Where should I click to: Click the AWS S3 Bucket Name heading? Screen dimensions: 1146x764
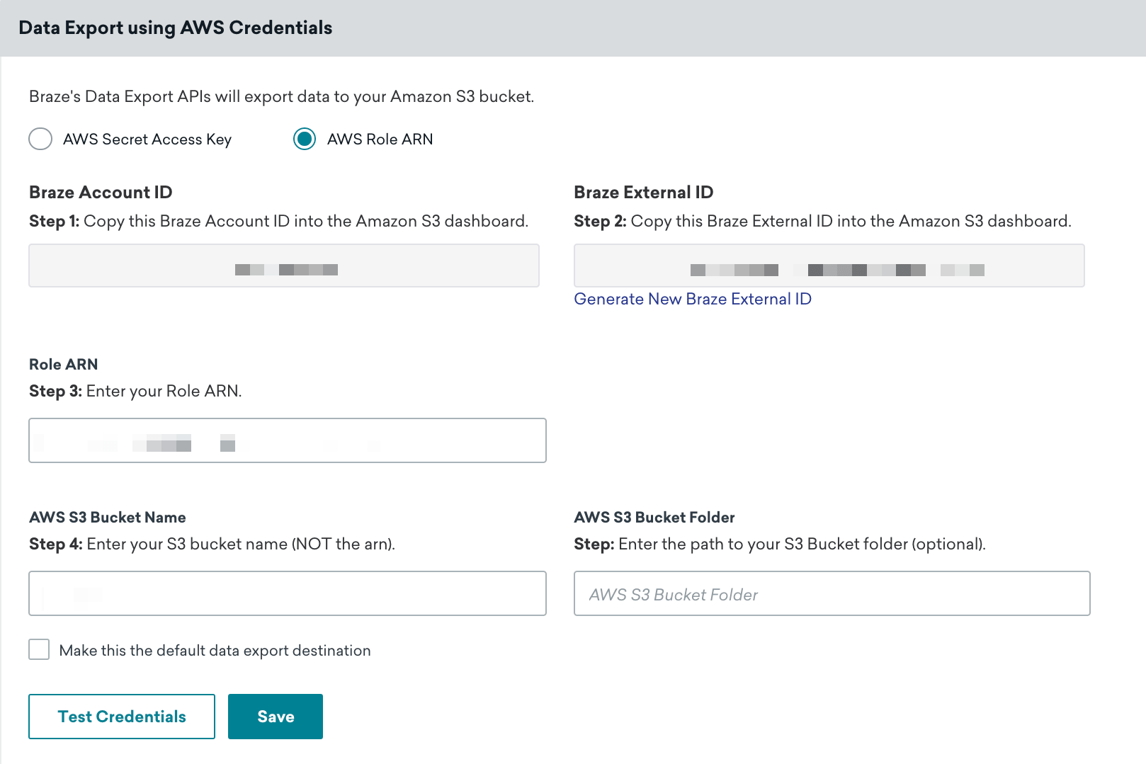(x=107, y=518)
